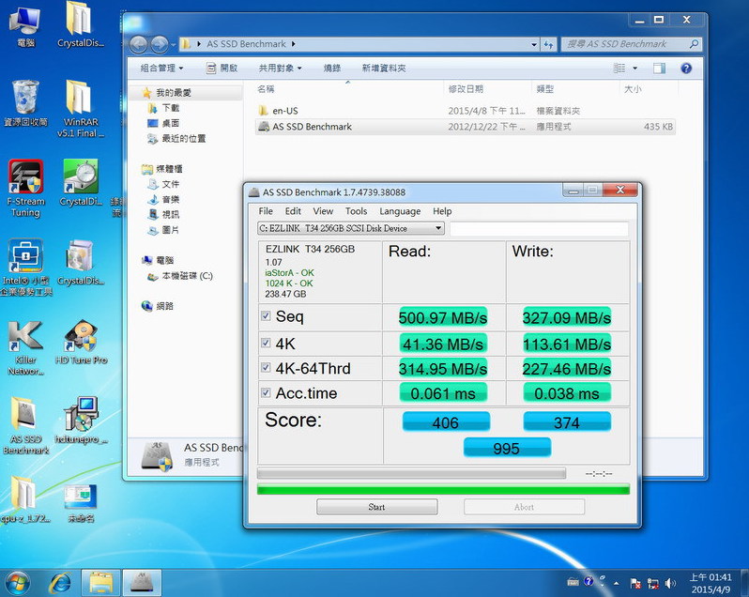The height and width of the screenshot is (597, 749).
Task: Toggle Explorer preview pane icon
Action: tap(659, 69)
